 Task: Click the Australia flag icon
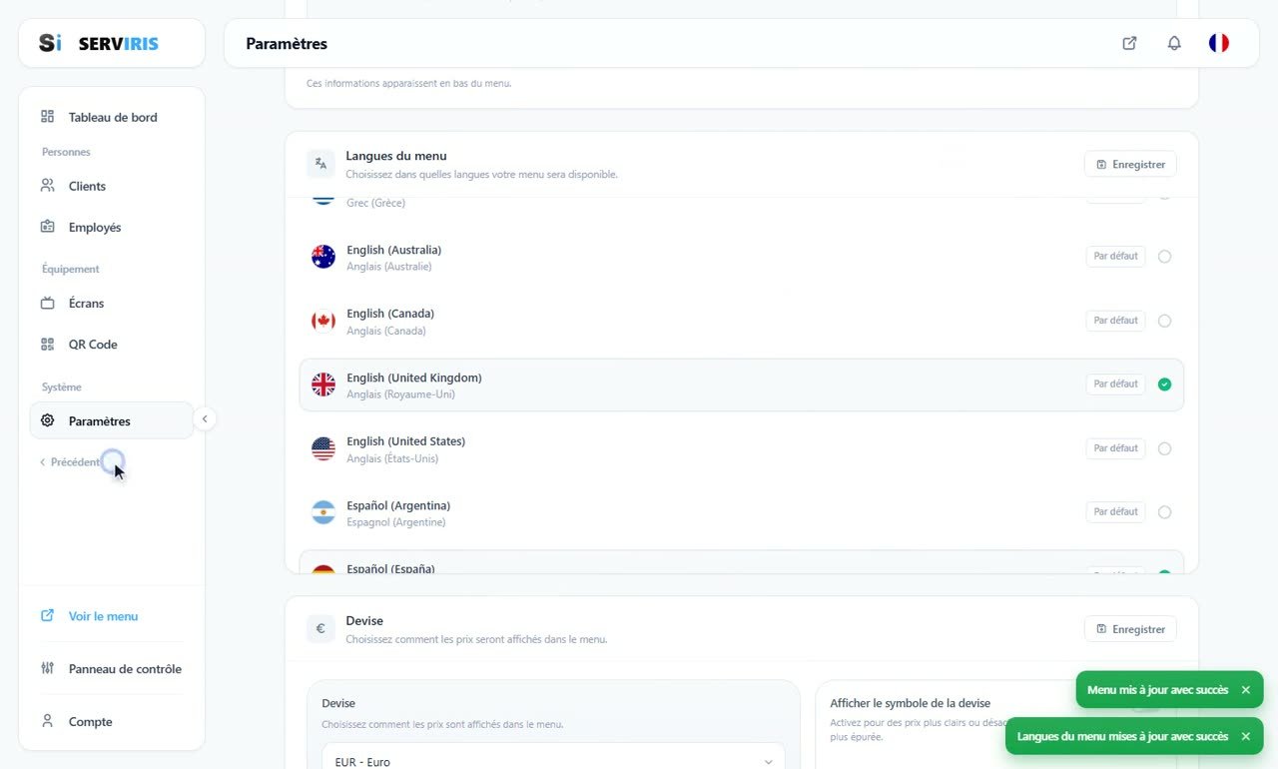click(x=323, y=257)
